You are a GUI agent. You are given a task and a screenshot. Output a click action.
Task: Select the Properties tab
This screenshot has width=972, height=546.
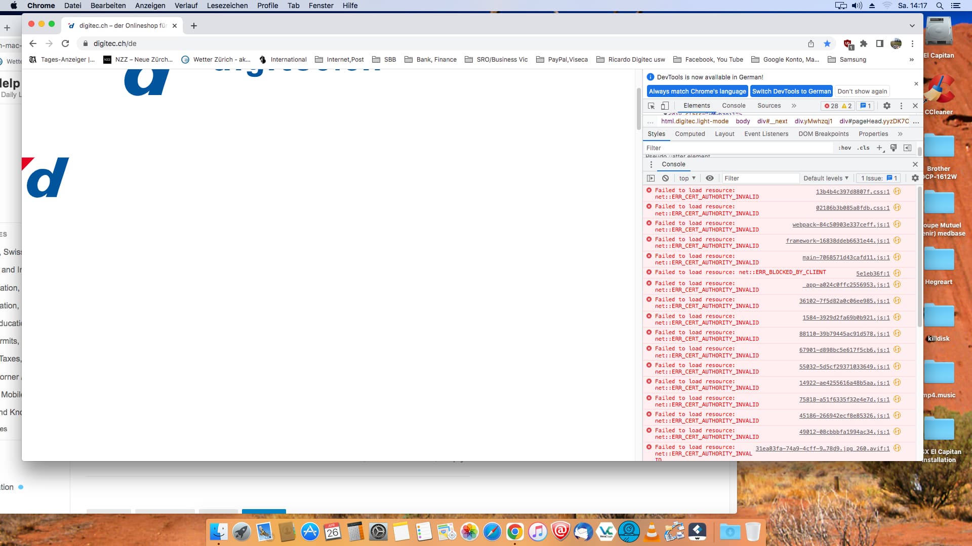[873, 134]
